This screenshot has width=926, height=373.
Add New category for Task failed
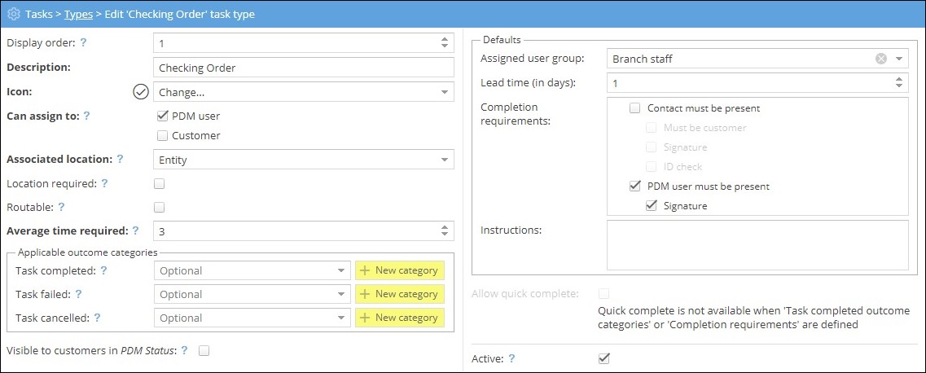[399, 294]
